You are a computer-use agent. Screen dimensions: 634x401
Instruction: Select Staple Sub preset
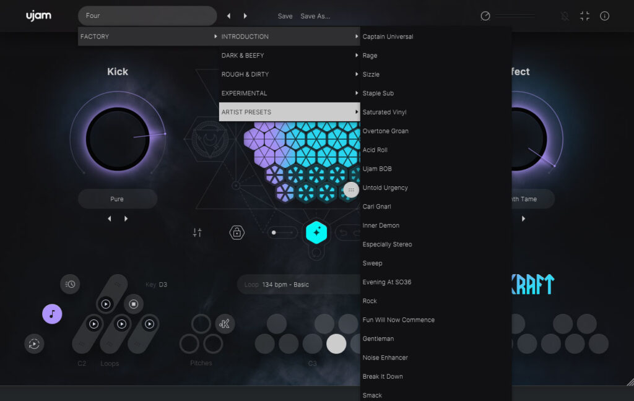pos(436,93)
